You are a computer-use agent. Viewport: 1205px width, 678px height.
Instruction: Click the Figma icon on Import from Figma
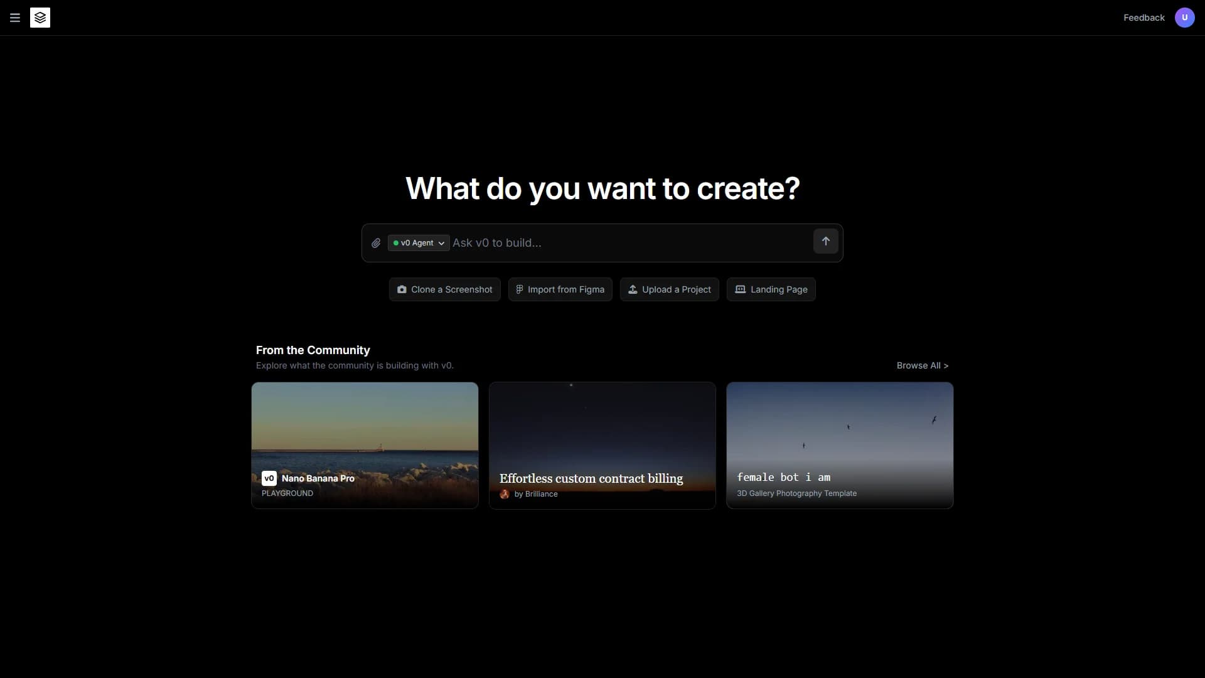[x=520, y=289]
